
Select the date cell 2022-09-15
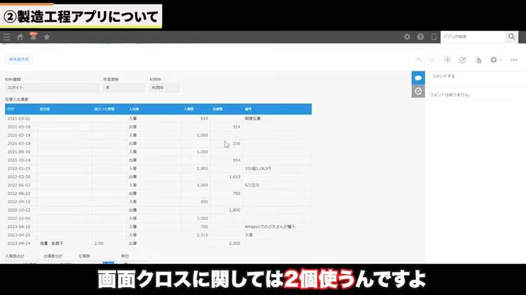(x=18, y=202)
